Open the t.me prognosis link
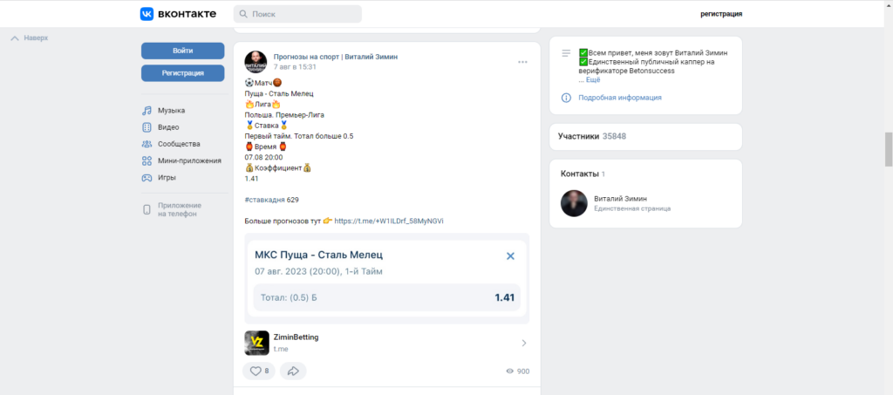 pos(389,221)
